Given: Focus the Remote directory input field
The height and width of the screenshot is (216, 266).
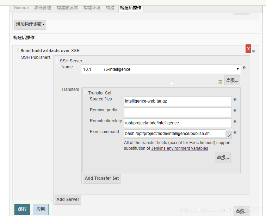Looking at the screenshot, I should tap(178, 123).
